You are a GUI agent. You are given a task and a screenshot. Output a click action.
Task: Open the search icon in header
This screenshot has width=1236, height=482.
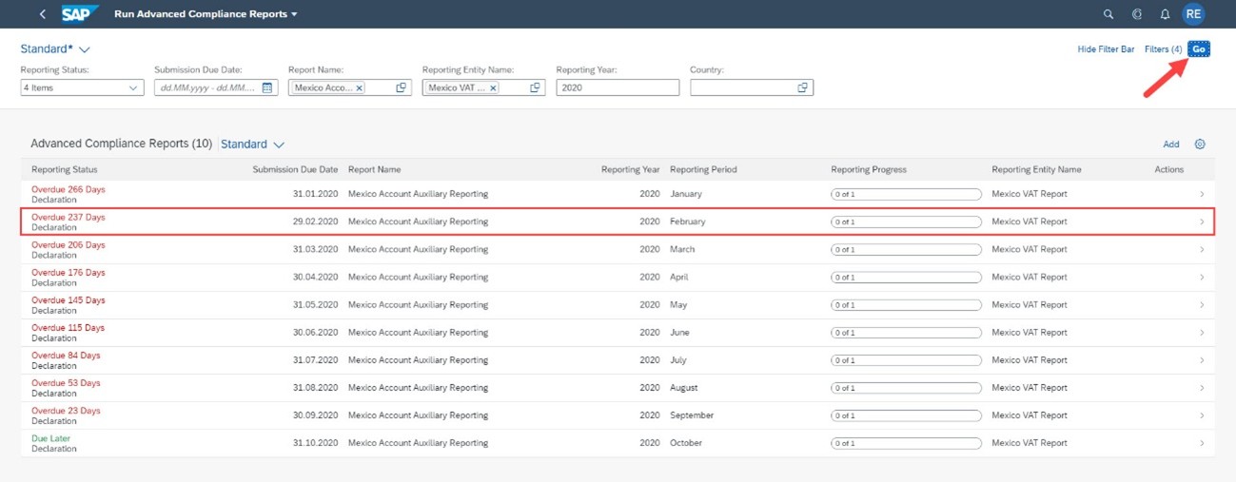pyautogui.click(x=1108, y=14)
